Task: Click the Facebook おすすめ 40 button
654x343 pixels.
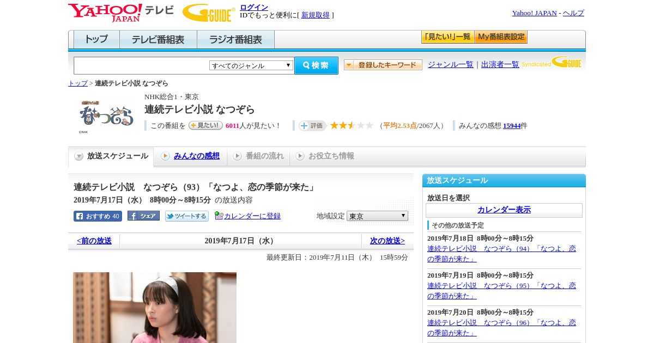Action: coord(98,216)
